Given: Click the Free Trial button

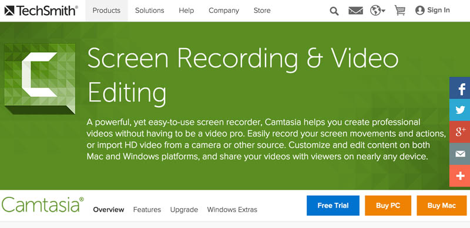Looking at the screenshot, I should (333, 206).
